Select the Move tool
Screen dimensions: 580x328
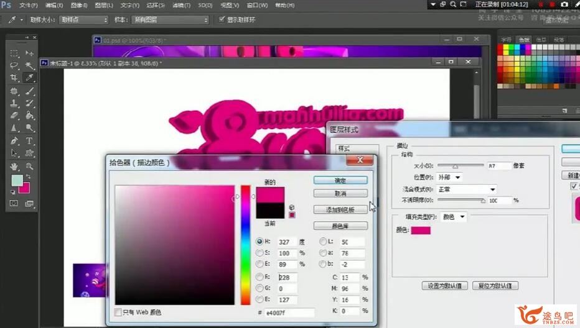pos(29,53)
